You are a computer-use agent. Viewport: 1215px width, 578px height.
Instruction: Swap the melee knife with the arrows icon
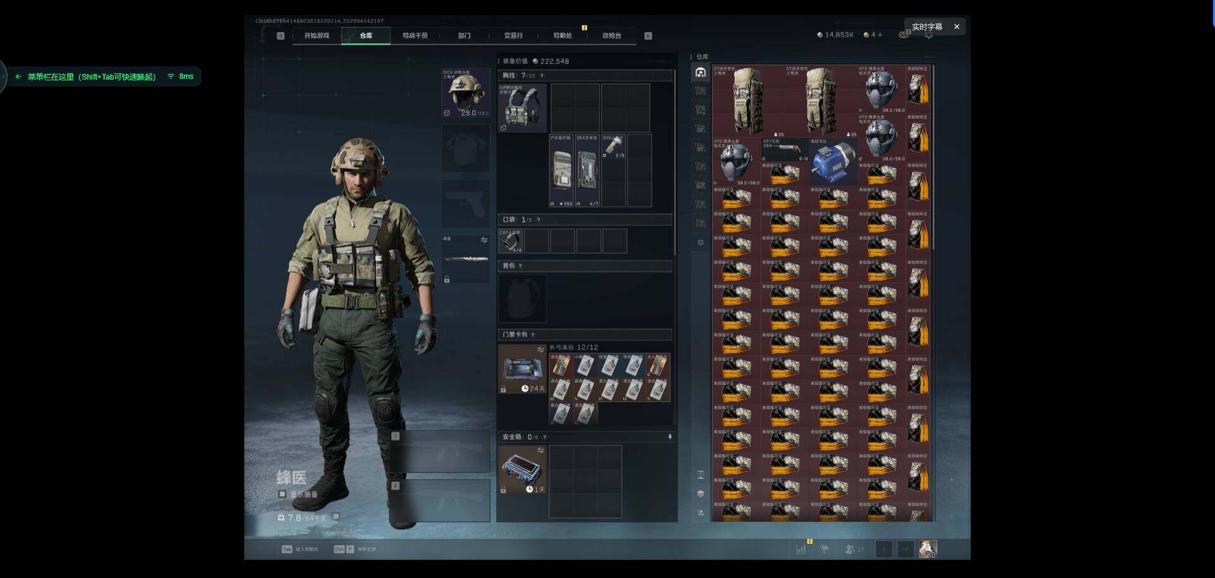pyautogui.click(x=484, y=240)
